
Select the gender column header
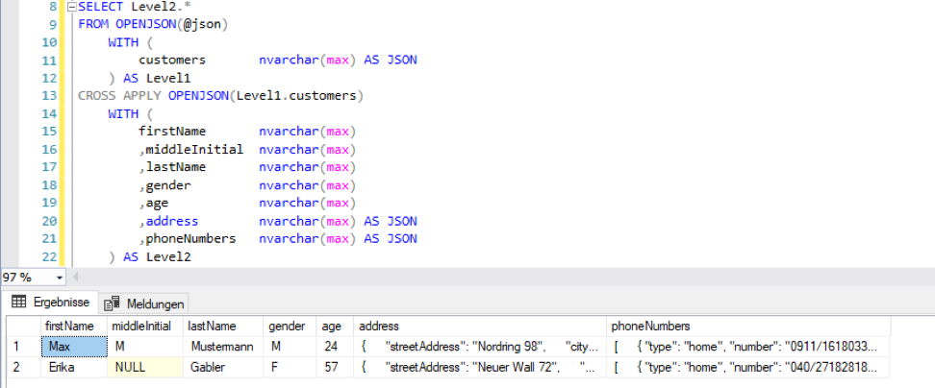[287, 327]
